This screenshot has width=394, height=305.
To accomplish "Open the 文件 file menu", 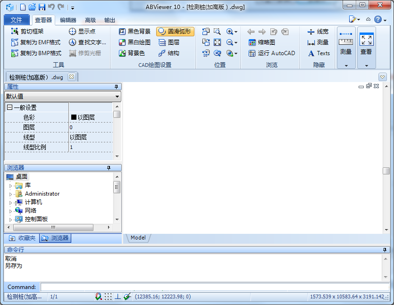I will point(17,20).
